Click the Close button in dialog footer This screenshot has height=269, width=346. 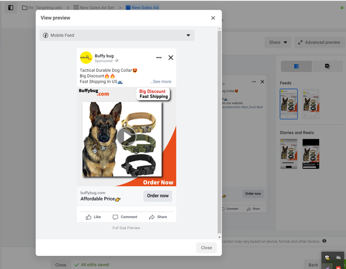[x=206, y=248]
